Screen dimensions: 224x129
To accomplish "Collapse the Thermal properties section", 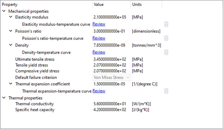I will [4, 98].
